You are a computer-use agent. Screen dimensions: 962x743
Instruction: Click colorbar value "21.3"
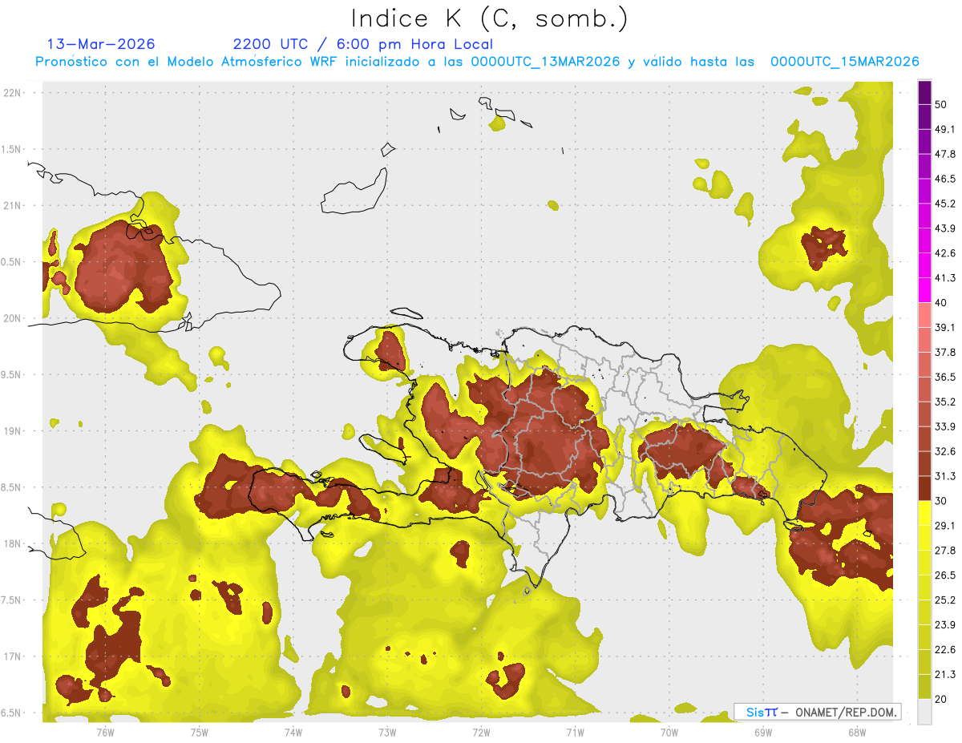pyautogui.click(x=944, y=674)
